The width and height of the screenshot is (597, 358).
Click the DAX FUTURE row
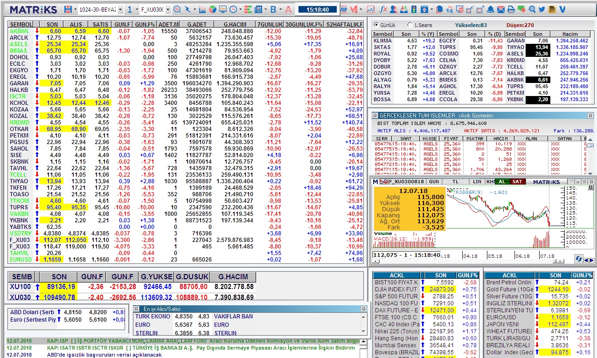426,310
